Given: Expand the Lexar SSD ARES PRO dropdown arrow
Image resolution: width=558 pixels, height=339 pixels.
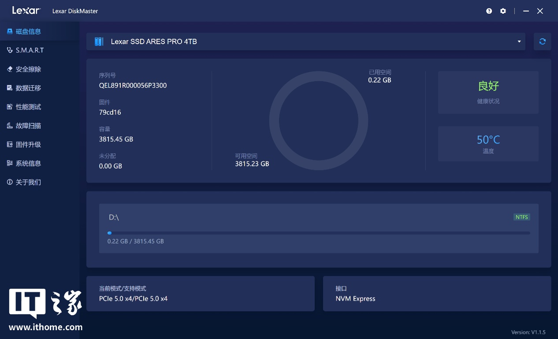Looking at the screenshot, I should click(519, 41).
